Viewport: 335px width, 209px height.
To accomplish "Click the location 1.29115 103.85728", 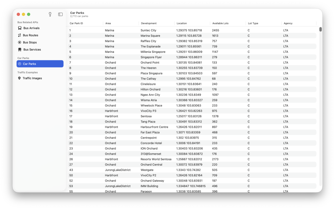I will pyautogui.click(x=189, y=36).
